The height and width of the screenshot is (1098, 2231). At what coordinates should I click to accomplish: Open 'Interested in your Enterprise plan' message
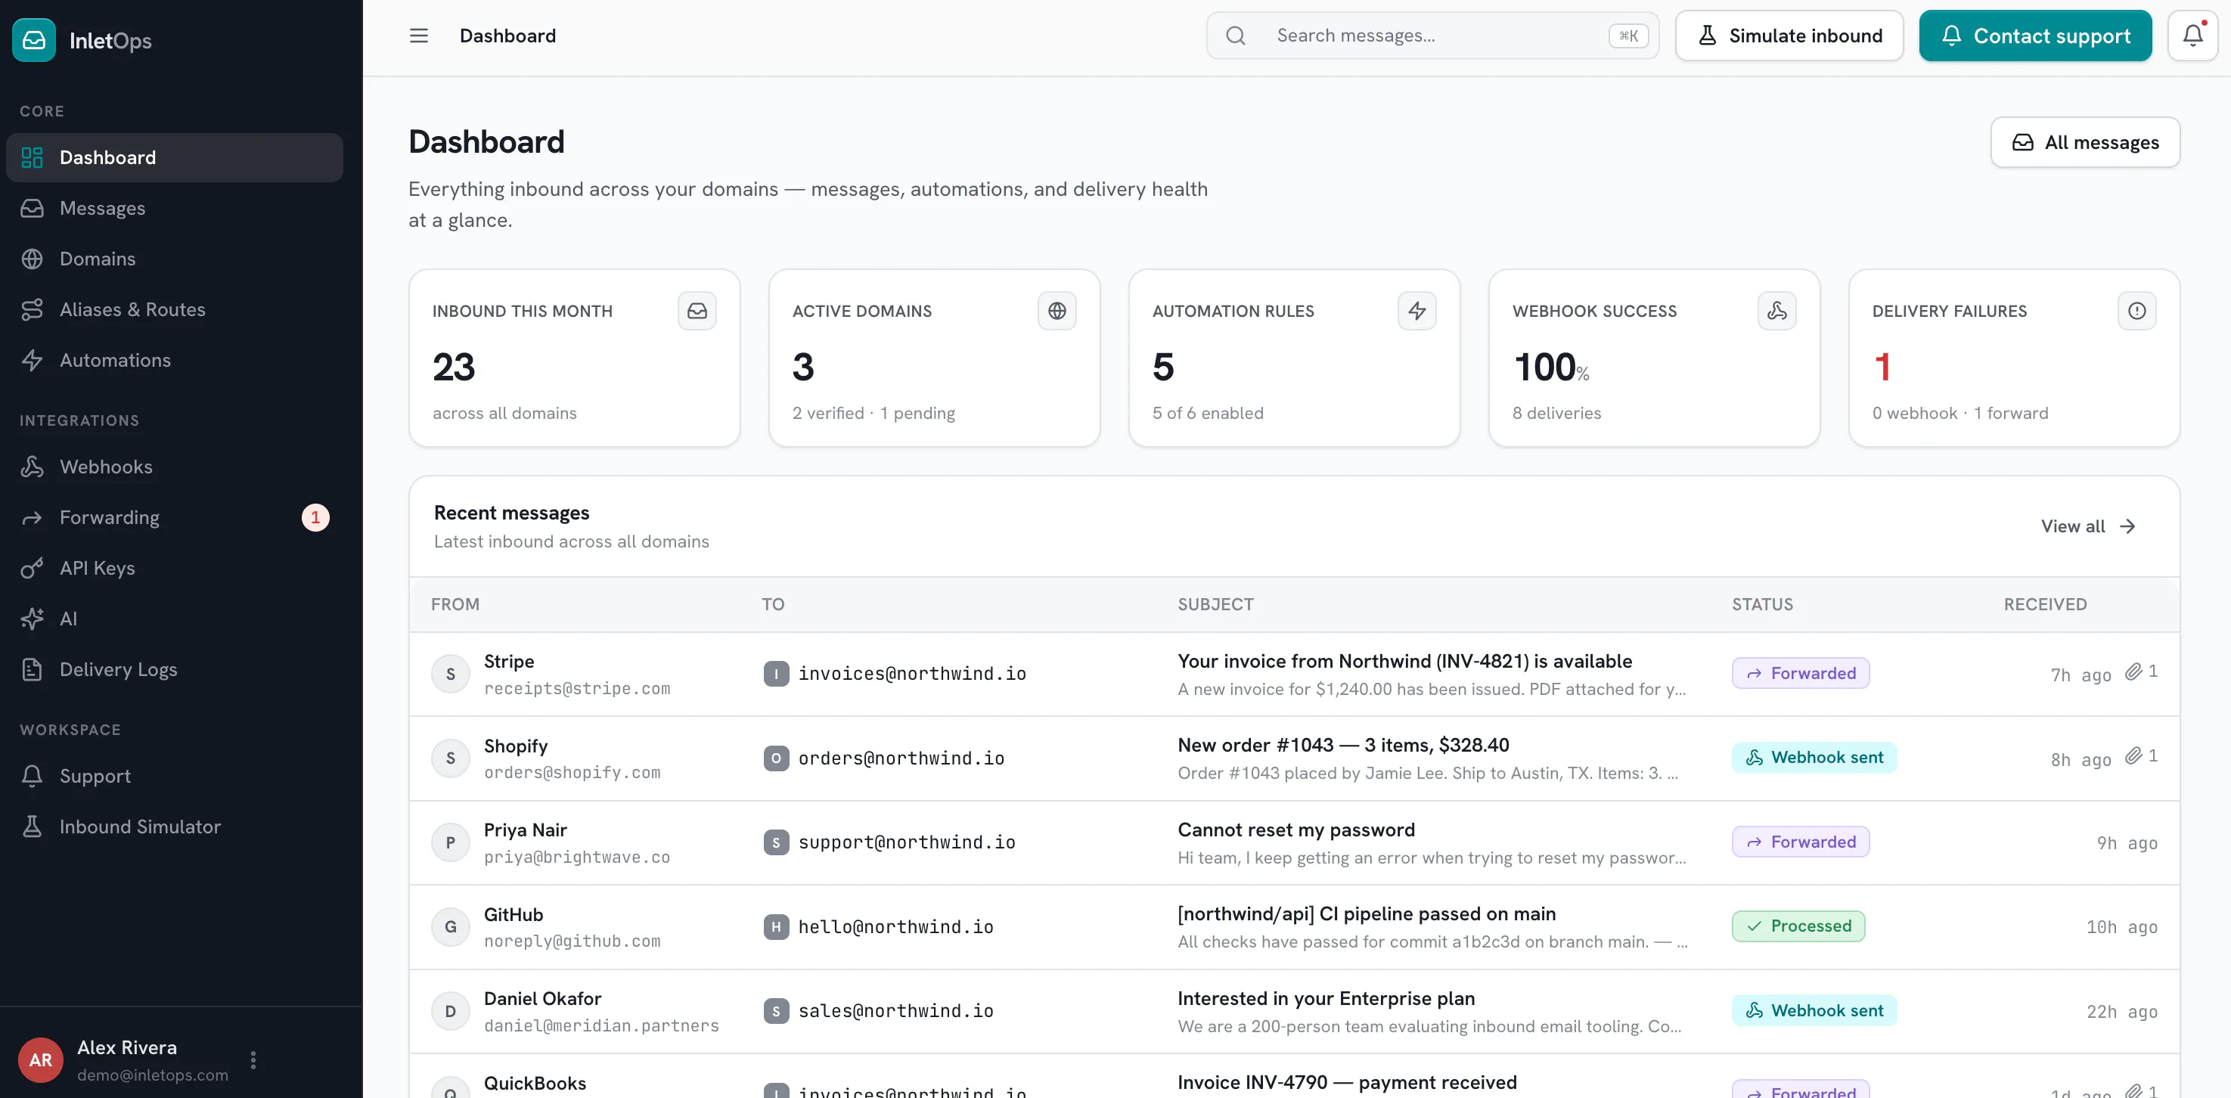click(x=1325, y=998)
